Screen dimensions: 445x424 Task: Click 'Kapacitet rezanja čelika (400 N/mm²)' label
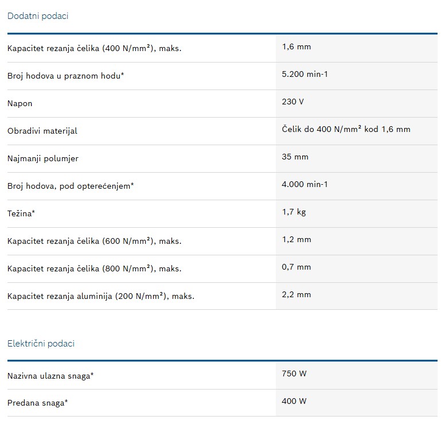[94, 48]
